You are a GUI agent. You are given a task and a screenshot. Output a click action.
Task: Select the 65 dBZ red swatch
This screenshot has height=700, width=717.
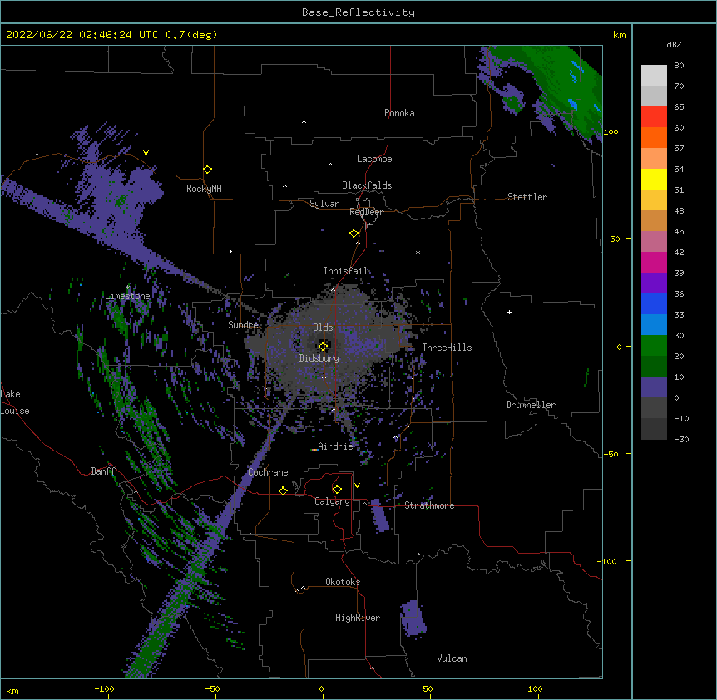point(654,117)
